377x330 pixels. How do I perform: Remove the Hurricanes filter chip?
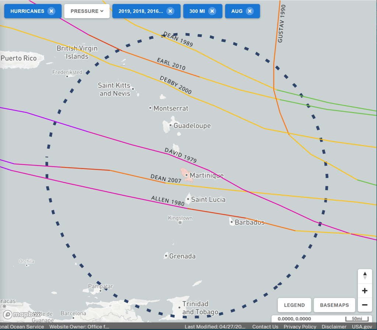(x=51, y=11)
